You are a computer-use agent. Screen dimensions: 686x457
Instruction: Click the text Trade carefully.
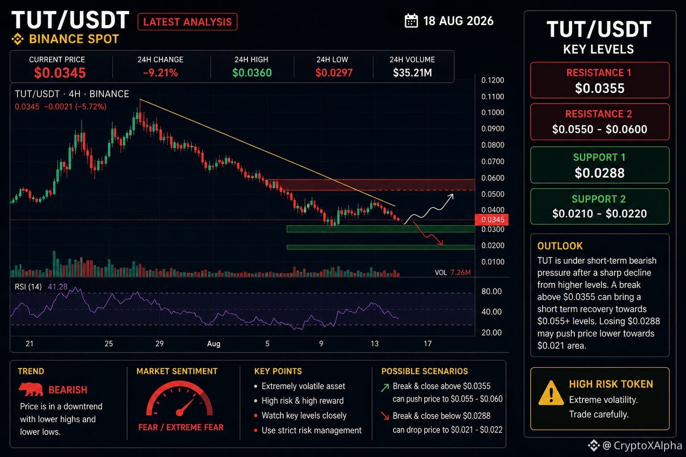(598, 414)
